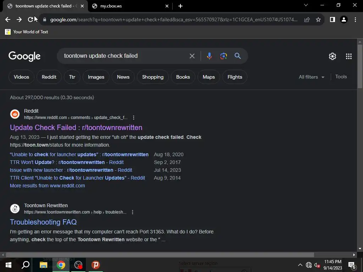Switch to News results
This screenshot has height=272, width=363.
(x=123, y=77)
